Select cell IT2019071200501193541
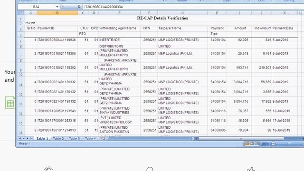 [57, 111]
